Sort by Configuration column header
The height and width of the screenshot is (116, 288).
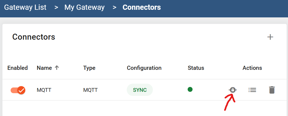point(144,68)
